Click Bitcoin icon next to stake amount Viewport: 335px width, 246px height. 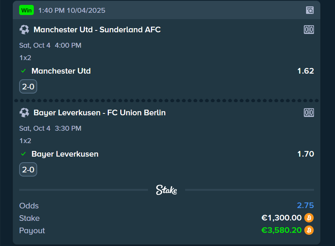point(309,218)
